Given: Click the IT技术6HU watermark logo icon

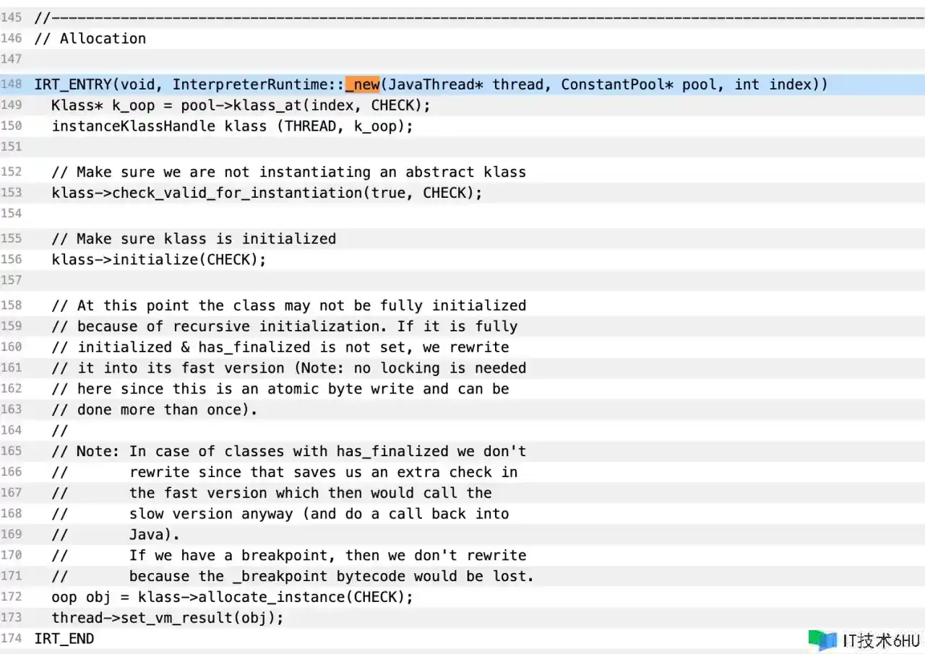Looking at the screenshot, I should (822, 640).
